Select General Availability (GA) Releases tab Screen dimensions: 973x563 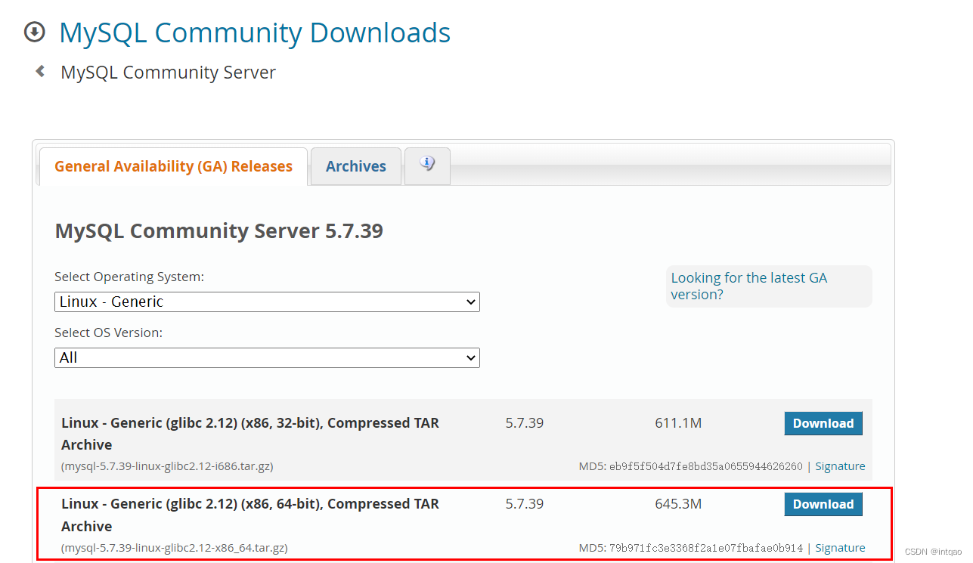[x=173, y=166]
